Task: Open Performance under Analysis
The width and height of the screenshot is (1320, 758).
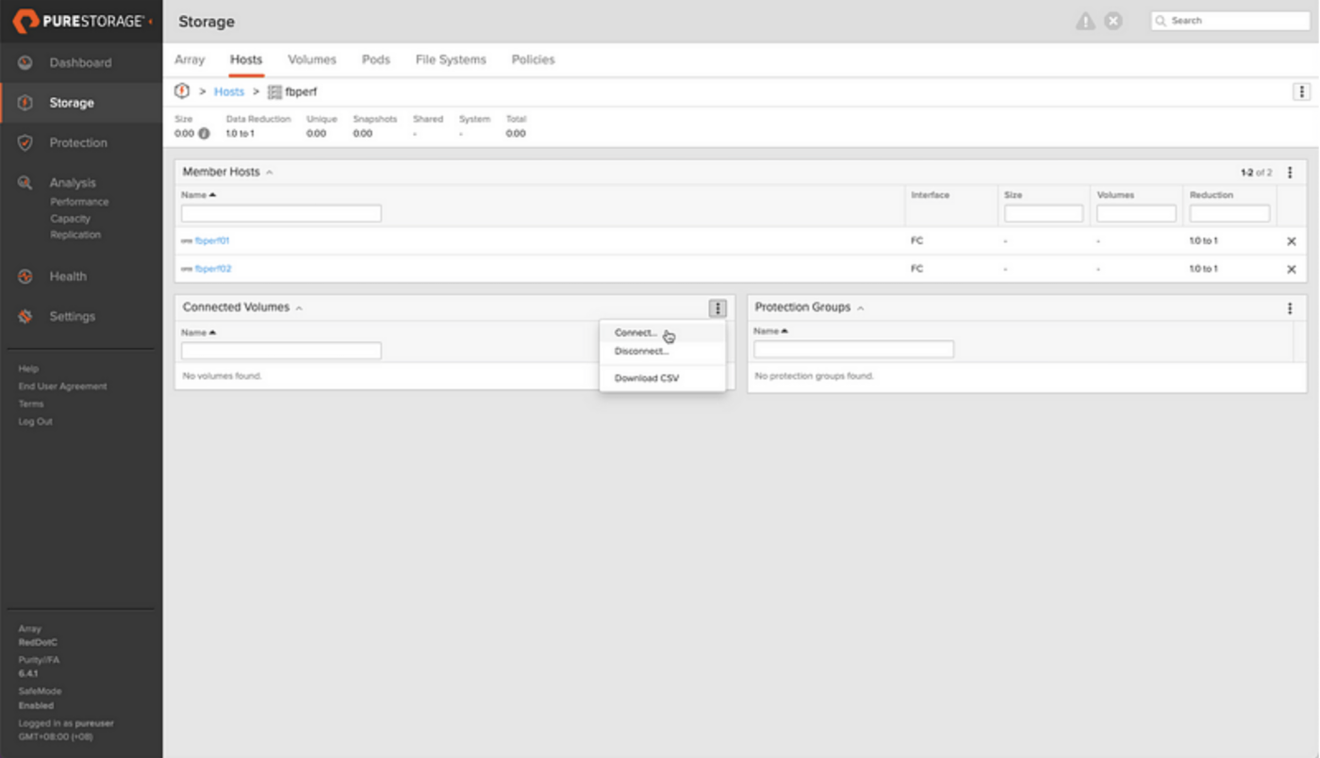Action: (79, 202)
